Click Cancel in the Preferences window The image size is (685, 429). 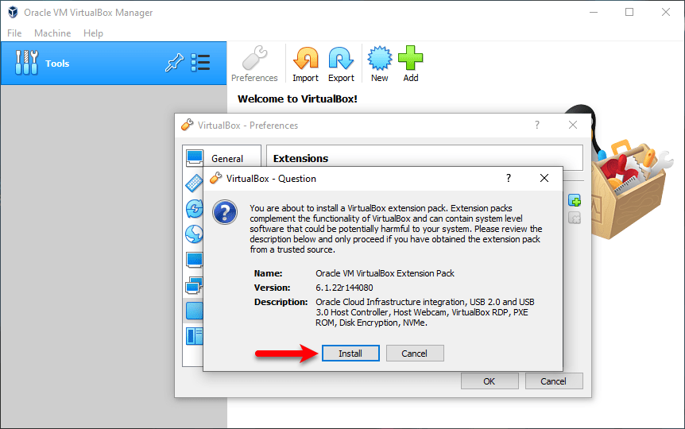point(554,381)
